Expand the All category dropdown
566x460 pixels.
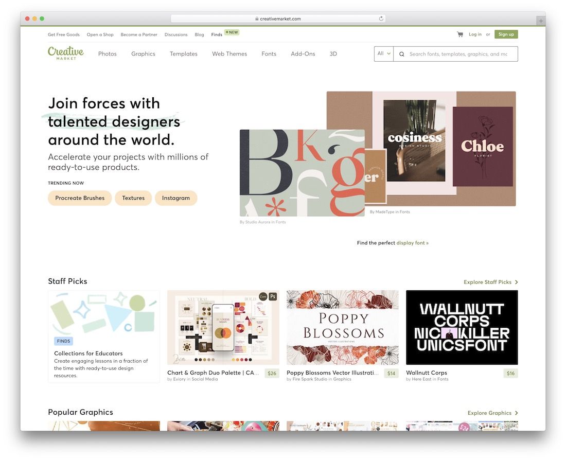(x=384, y=54)
